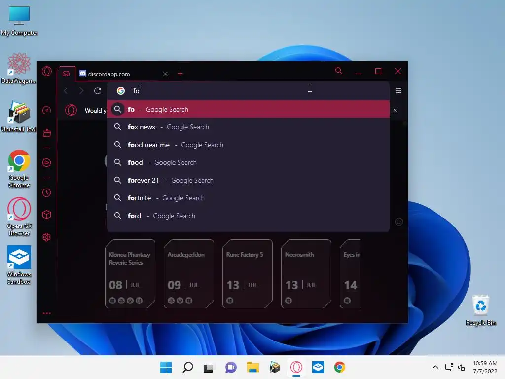Click the Opera GX taskbar icon

tap(296, 367)
